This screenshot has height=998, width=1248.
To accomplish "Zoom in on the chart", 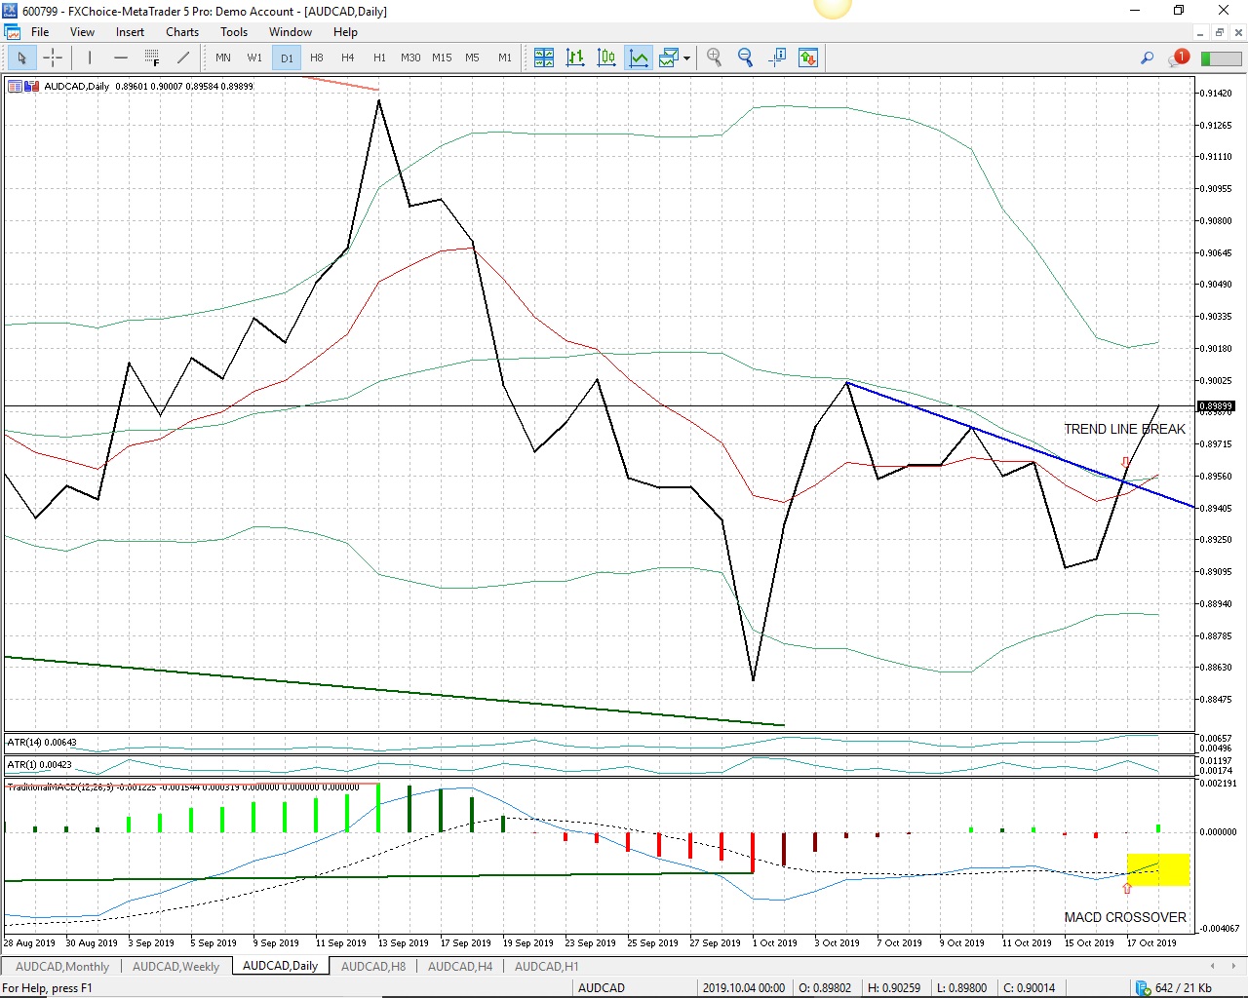I will tap(715, 58).
